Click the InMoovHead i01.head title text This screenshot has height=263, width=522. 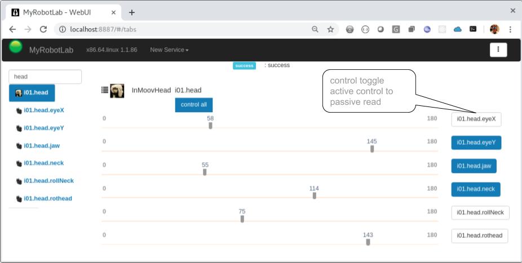[166, 90]
